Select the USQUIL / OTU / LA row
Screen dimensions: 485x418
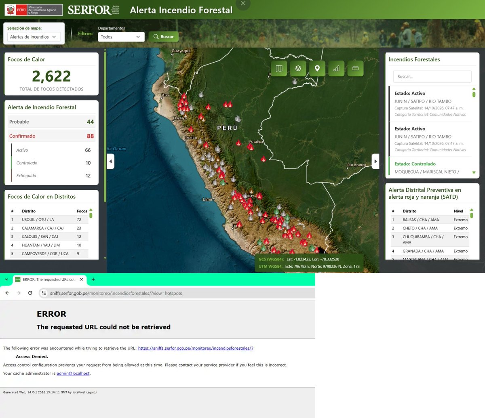click(49, 220)
